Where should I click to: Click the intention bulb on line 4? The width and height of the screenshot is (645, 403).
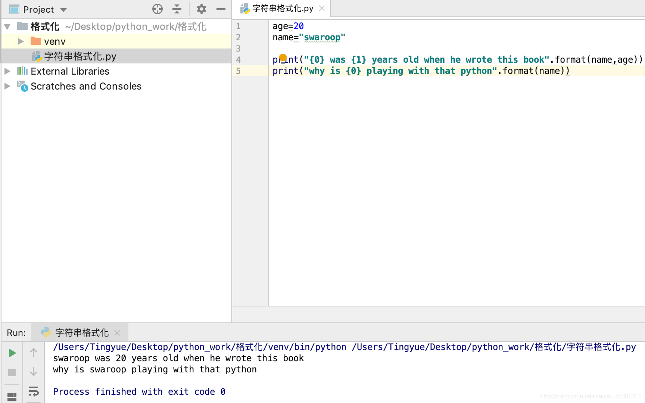pyautogui.click(x=283, y=58)
